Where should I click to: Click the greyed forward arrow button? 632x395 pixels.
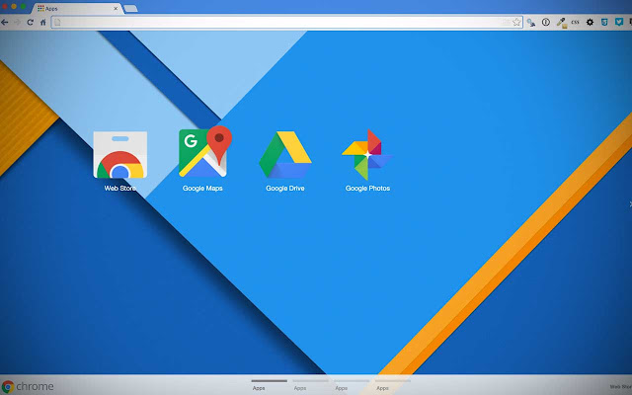[17, 22]
